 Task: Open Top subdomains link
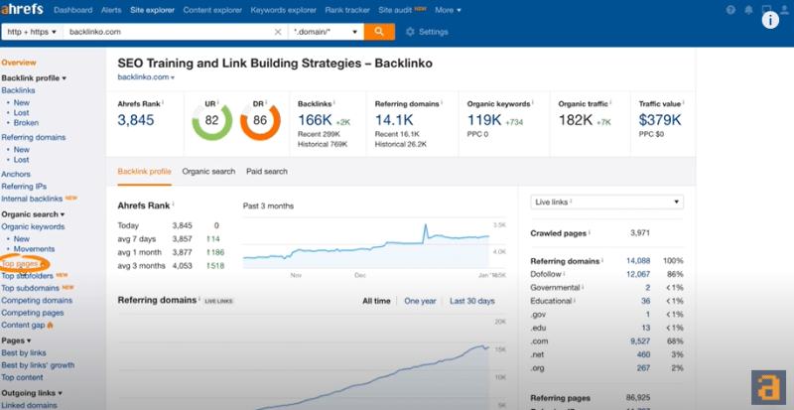(31, 288)
